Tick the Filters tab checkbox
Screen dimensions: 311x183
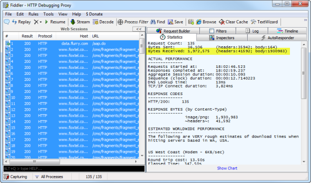(x=212, y=31)
